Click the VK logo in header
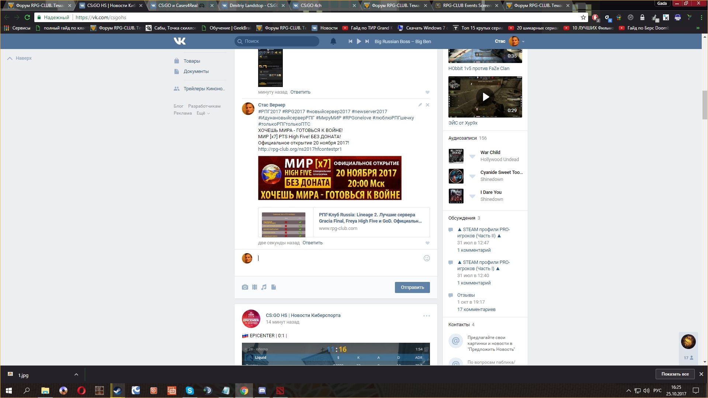The width and height of the screenshot is (708, 398). [x=180, y=41]
